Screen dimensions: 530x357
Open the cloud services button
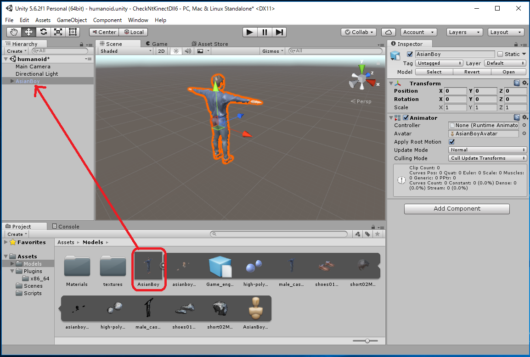click(x=389, y=32)
